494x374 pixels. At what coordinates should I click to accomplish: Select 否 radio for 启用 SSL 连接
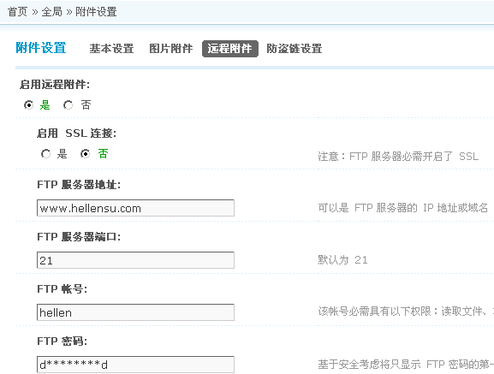click(x=85, y=154)
